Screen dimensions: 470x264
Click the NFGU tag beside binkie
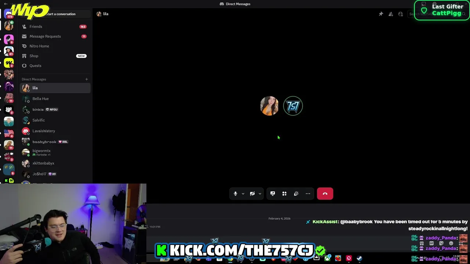pyautogui.click(x=52, y=110)
